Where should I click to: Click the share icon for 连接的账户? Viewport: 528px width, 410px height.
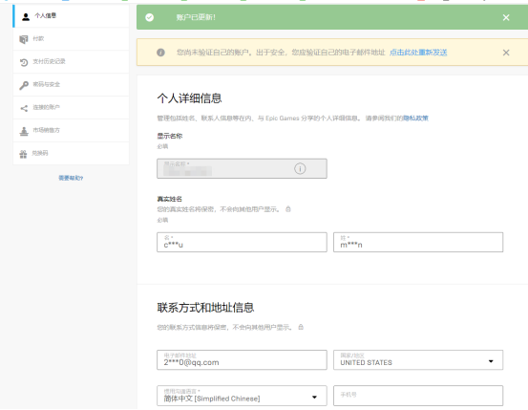pyautogui.click(x=24, y=108)
